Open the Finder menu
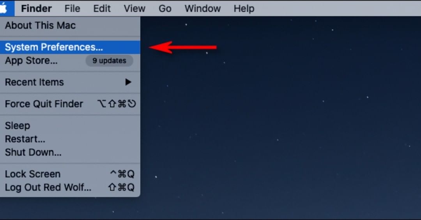Image resolution: width=421 pixels, height=220 pixels. point(36,8)
